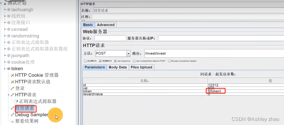This screenshot has height=125, width=284.
Task: Enable Browser-compatible headers checkbox
Action: (x=169, y=61)
